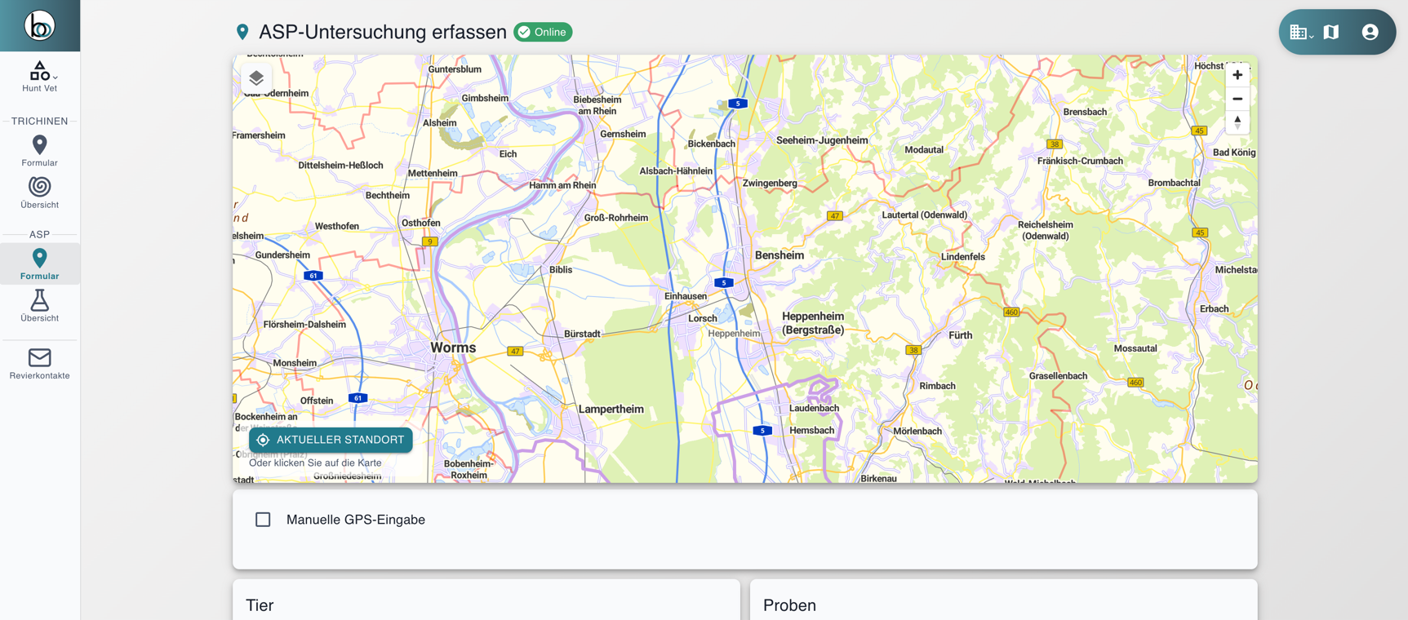Click the Proben section heading
The image size is (1408, 620).
789,605
